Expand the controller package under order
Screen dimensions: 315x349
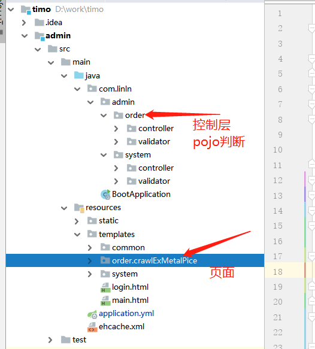coord(116,129)
